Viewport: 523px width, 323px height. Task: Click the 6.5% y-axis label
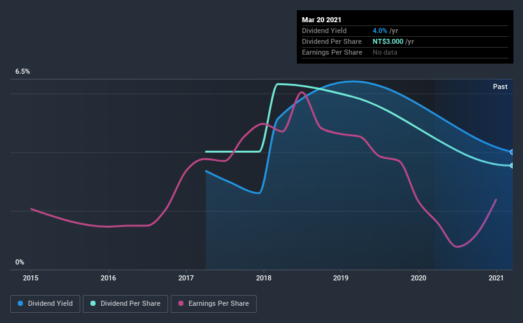point(22,72)
